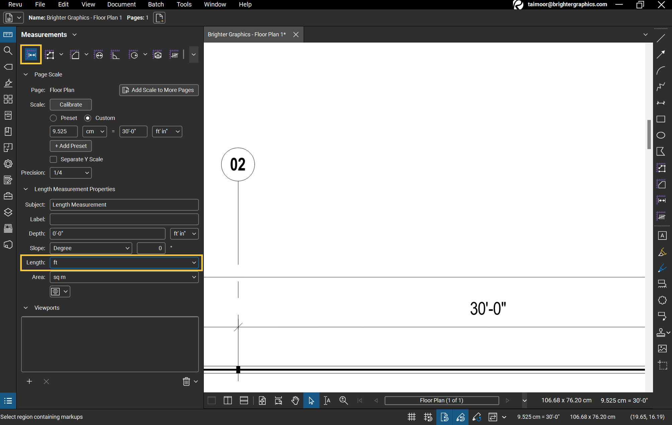Click Add Scale to More Pages
Screen dimensions: 672x425
tap(159, 90)
